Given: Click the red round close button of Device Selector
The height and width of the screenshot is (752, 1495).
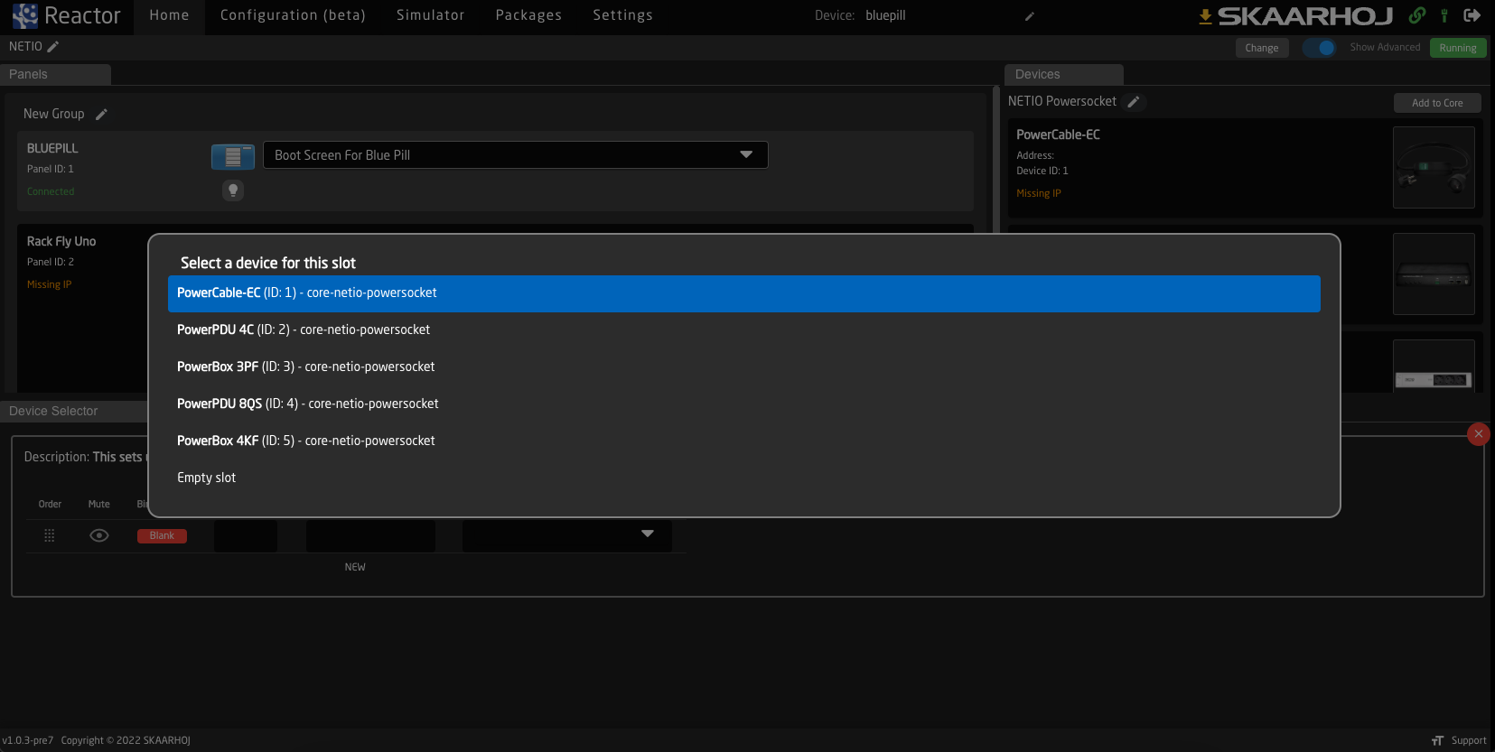Looking at the screenshot, I should click(x=1479, y=434).
